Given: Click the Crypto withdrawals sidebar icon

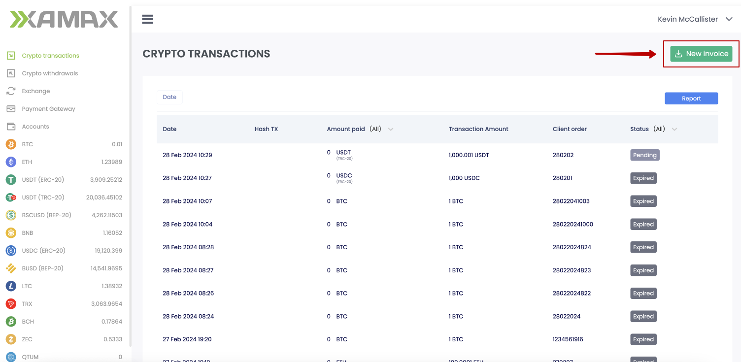Looking at the screenshot, I should pyautogui.click(x=11, y=73).
